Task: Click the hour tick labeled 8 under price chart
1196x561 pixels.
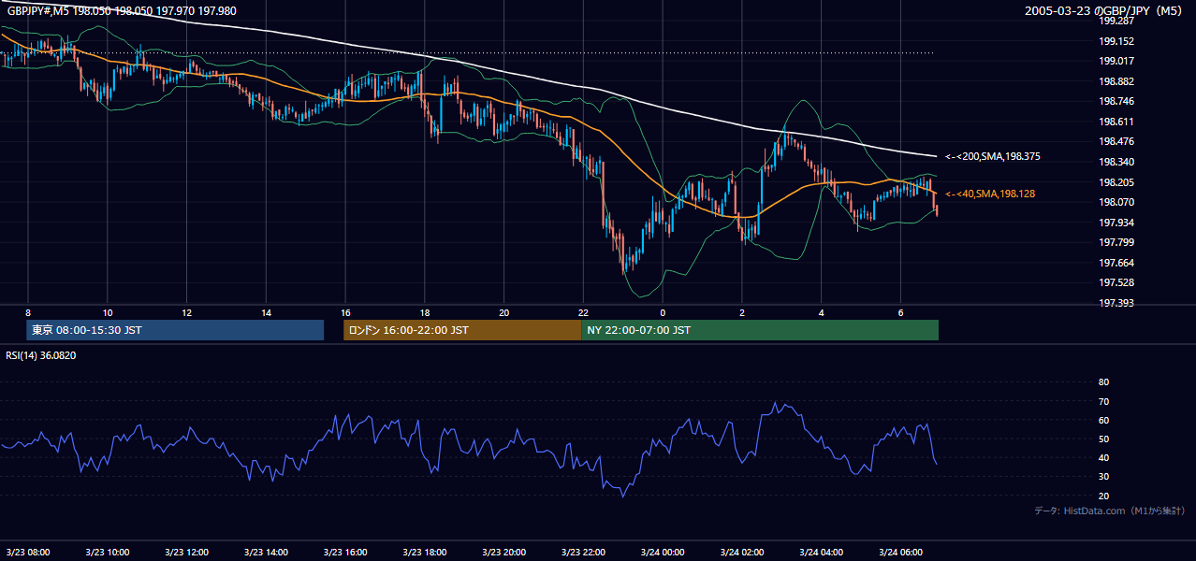Action: pyautogui.click(x=28, y=312)
